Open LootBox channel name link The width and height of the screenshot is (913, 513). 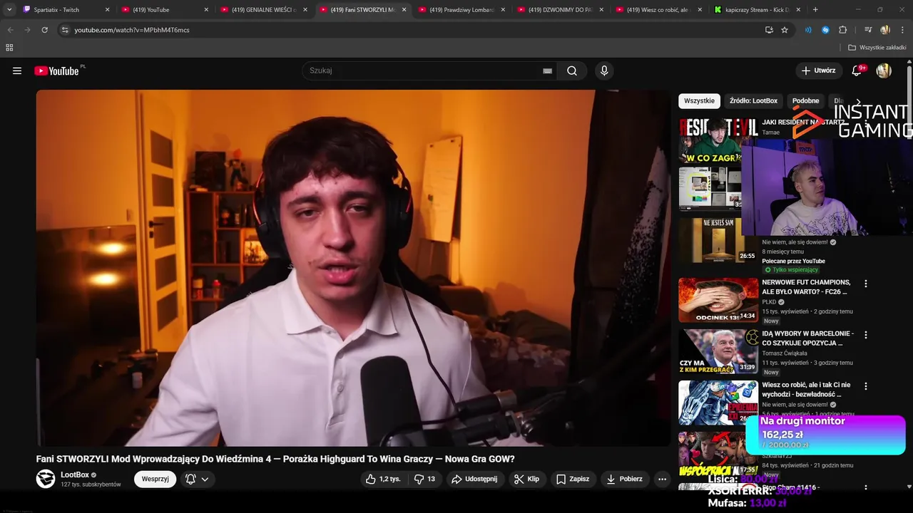tap(75, 475)
